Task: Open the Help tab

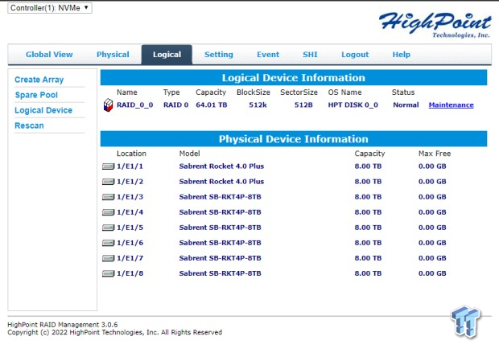Action: coord(402,55)
